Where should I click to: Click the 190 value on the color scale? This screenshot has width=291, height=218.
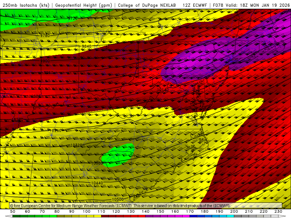[219, 211]
